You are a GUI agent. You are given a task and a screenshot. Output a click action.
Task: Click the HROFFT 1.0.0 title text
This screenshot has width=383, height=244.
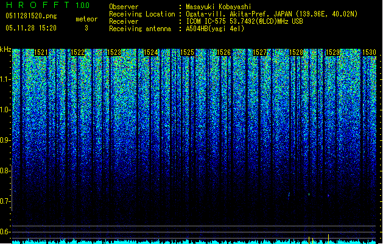click(x=48, y=5)
